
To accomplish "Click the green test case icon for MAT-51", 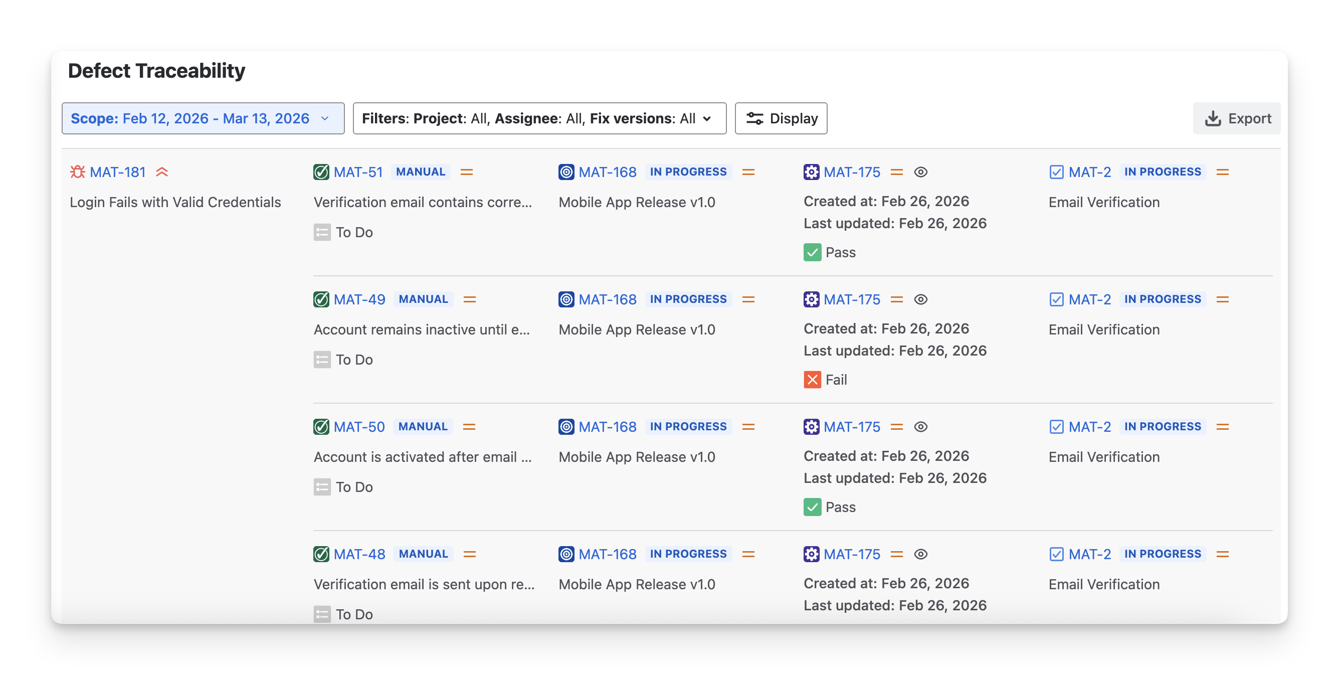I will pos(321,172).
